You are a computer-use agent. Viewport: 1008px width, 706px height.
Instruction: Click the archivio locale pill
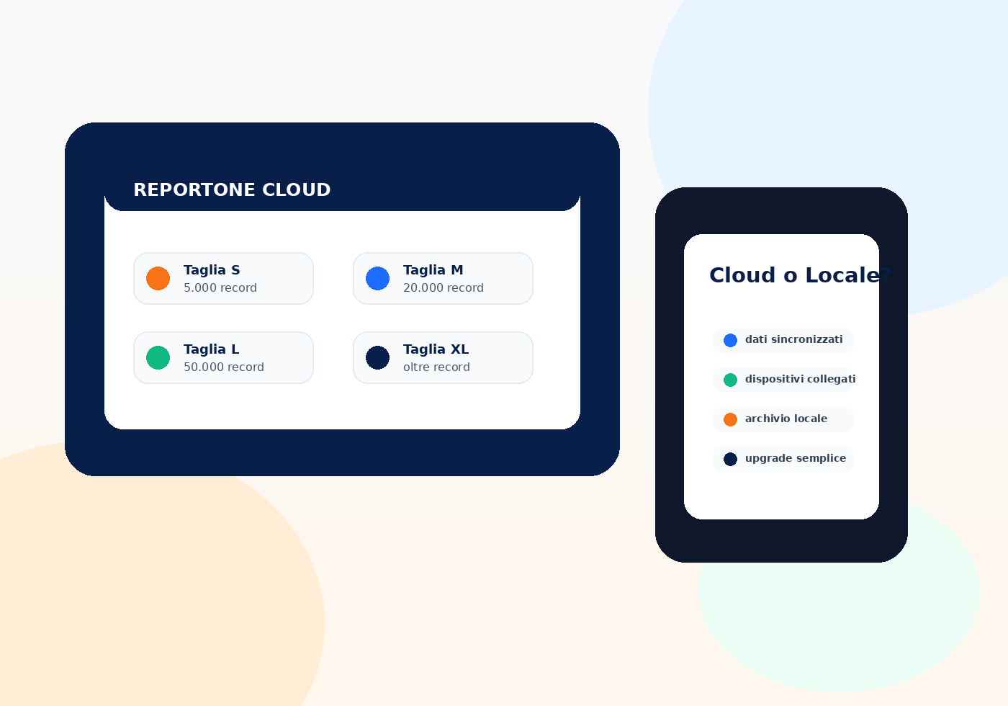783,419
